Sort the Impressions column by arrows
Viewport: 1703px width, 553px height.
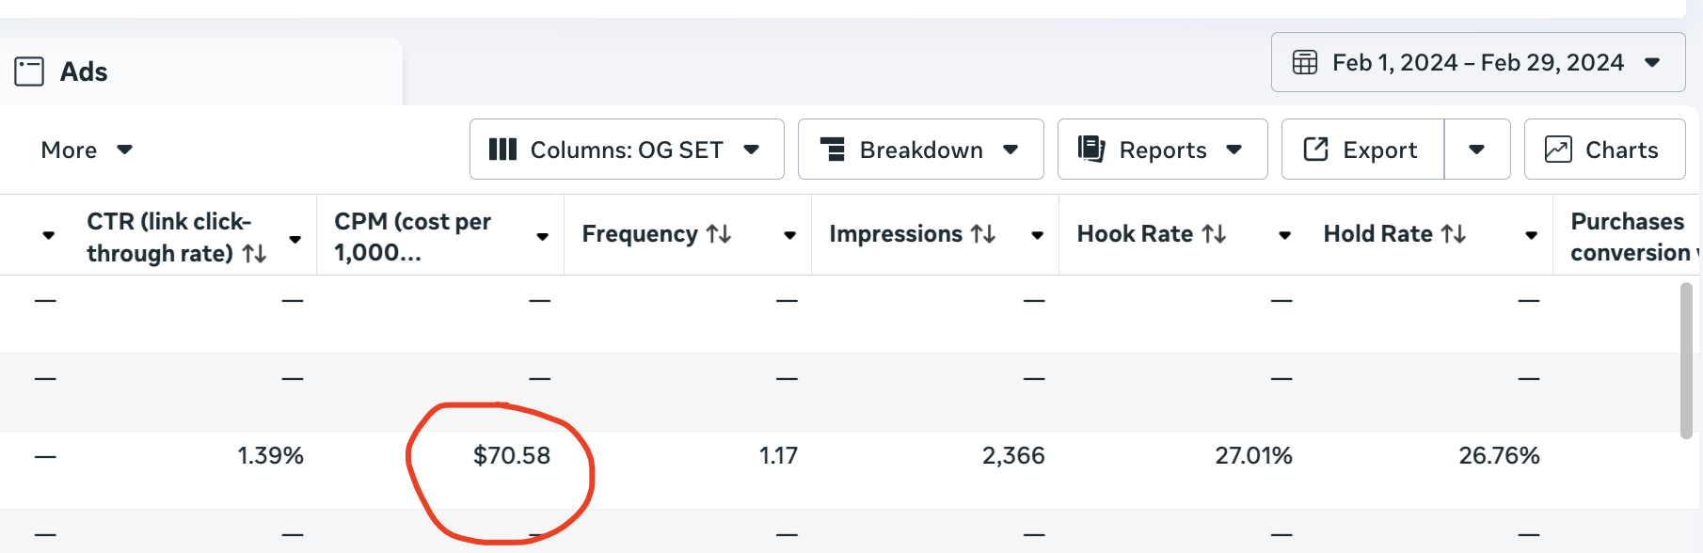983,234
